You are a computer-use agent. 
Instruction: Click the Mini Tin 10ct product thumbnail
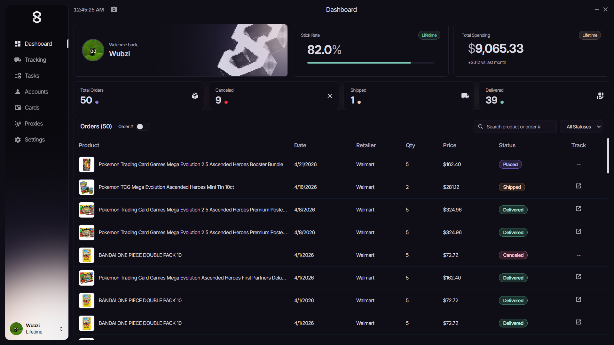tap(87, 187)
